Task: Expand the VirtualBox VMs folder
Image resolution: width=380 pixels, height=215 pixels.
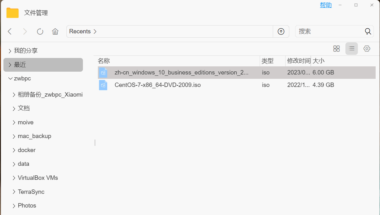Action: point(14,178)
